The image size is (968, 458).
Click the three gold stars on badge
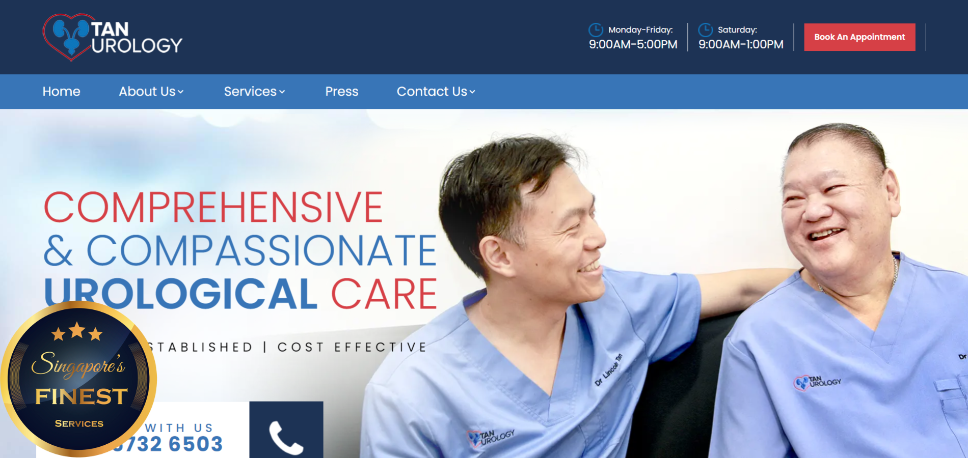coord(77,332)
